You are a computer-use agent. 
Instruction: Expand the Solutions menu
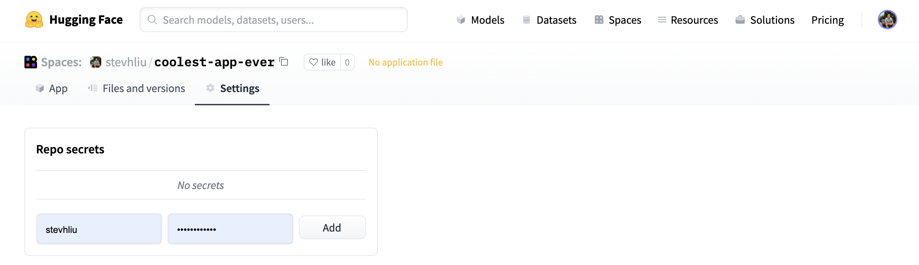(x=772, y=20)
